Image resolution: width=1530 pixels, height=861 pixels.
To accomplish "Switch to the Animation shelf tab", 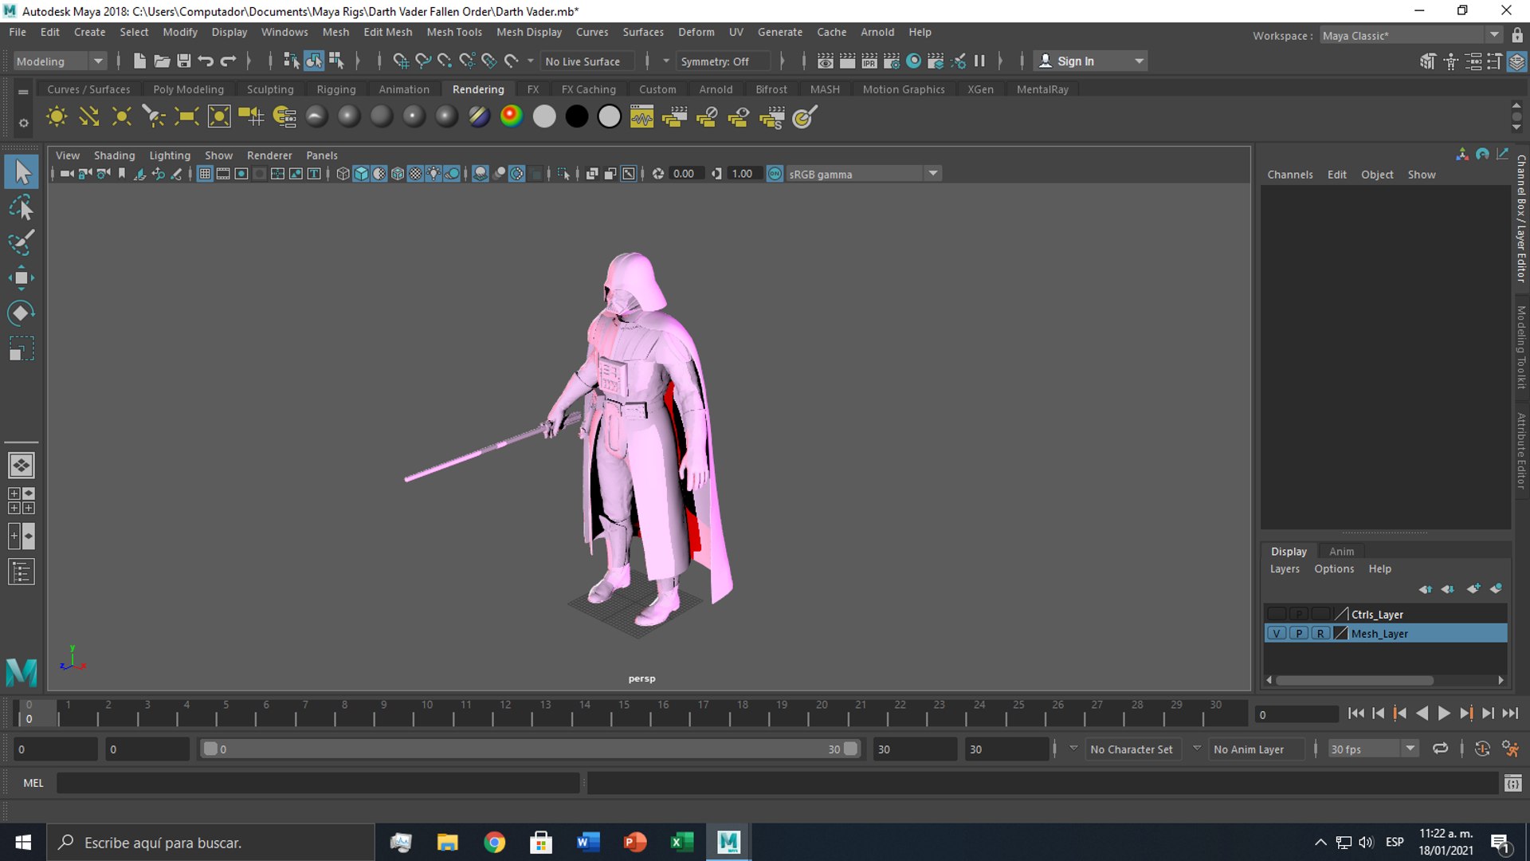I will (404, 89).
